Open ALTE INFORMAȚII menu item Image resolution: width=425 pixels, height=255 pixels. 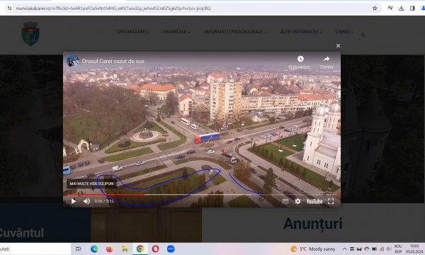pyautogui.click(x=300, y=32)
